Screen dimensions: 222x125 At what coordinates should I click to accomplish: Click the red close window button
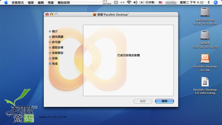coord(47,15)
